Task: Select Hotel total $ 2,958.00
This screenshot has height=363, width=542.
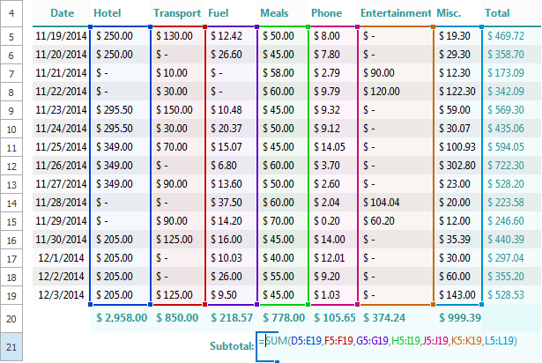Action: click(x=122, y=318)
